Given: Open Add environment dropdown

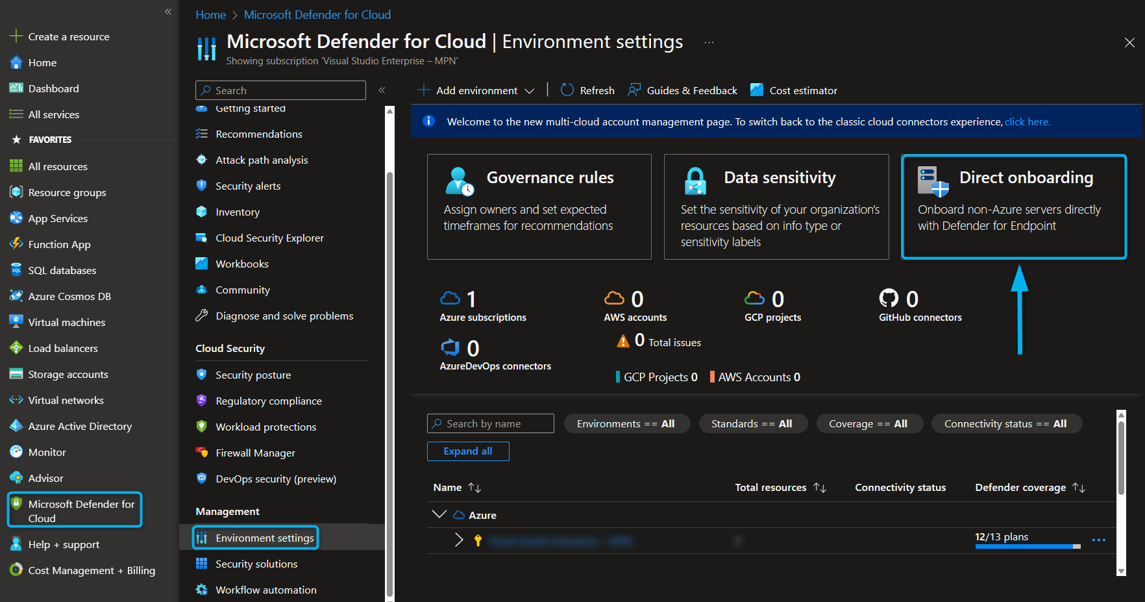Looking at the screenshot, I should coord(476,90).
